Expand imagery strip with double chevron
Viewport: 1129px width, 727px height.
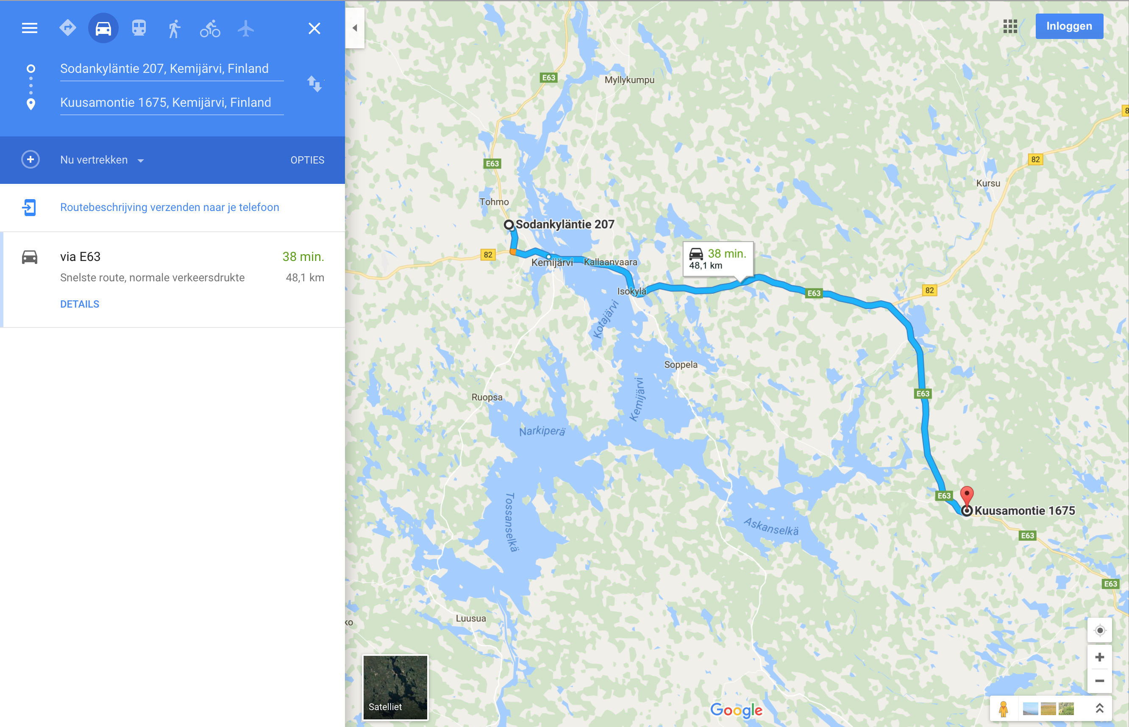[1099, 708]
